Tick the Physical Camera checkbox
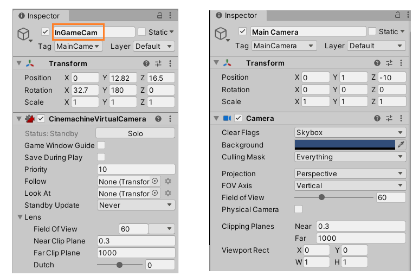This screenshot has width=419, height=276. click(x=298, y=209)
